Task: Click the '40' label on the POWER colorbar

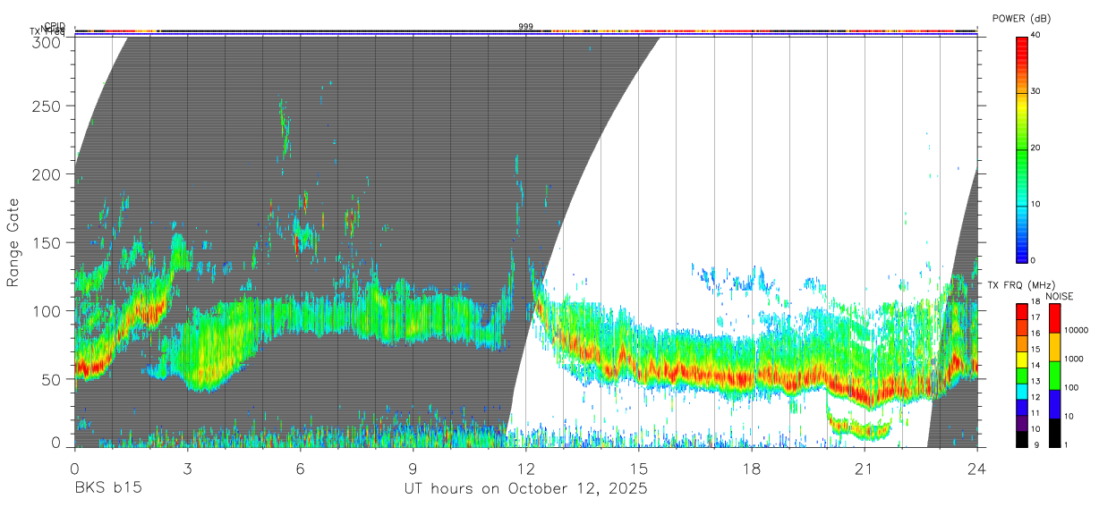Action: point(1035,35)
